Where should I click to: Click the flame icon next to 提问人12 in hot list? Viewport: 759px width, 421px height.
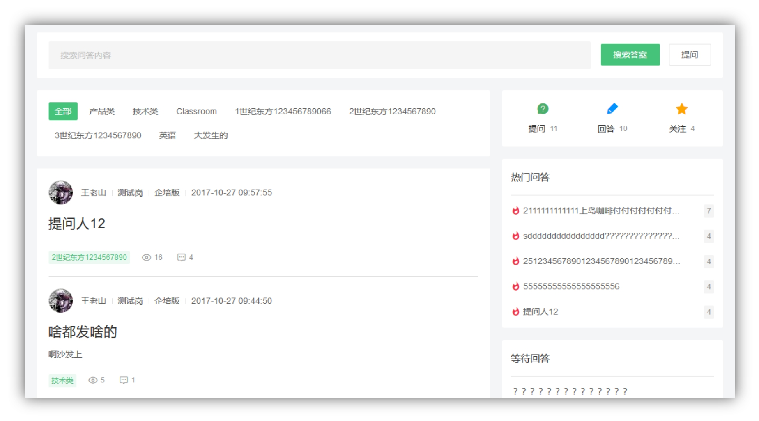point(515,312)
